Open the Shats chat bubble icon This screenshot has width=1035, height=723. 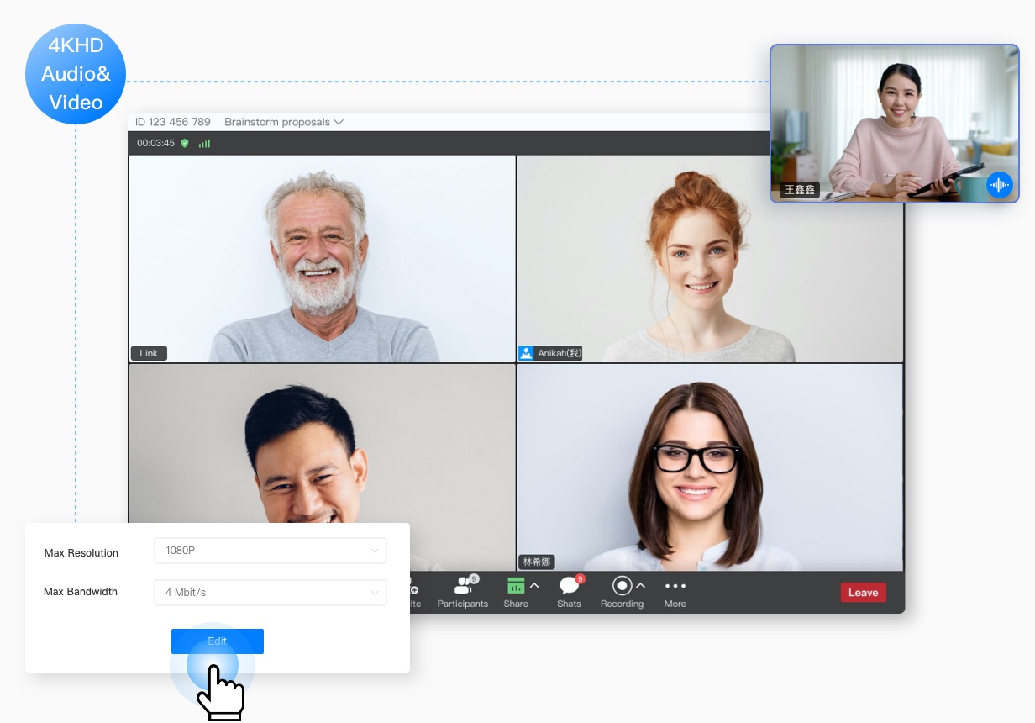pos(569,586)
